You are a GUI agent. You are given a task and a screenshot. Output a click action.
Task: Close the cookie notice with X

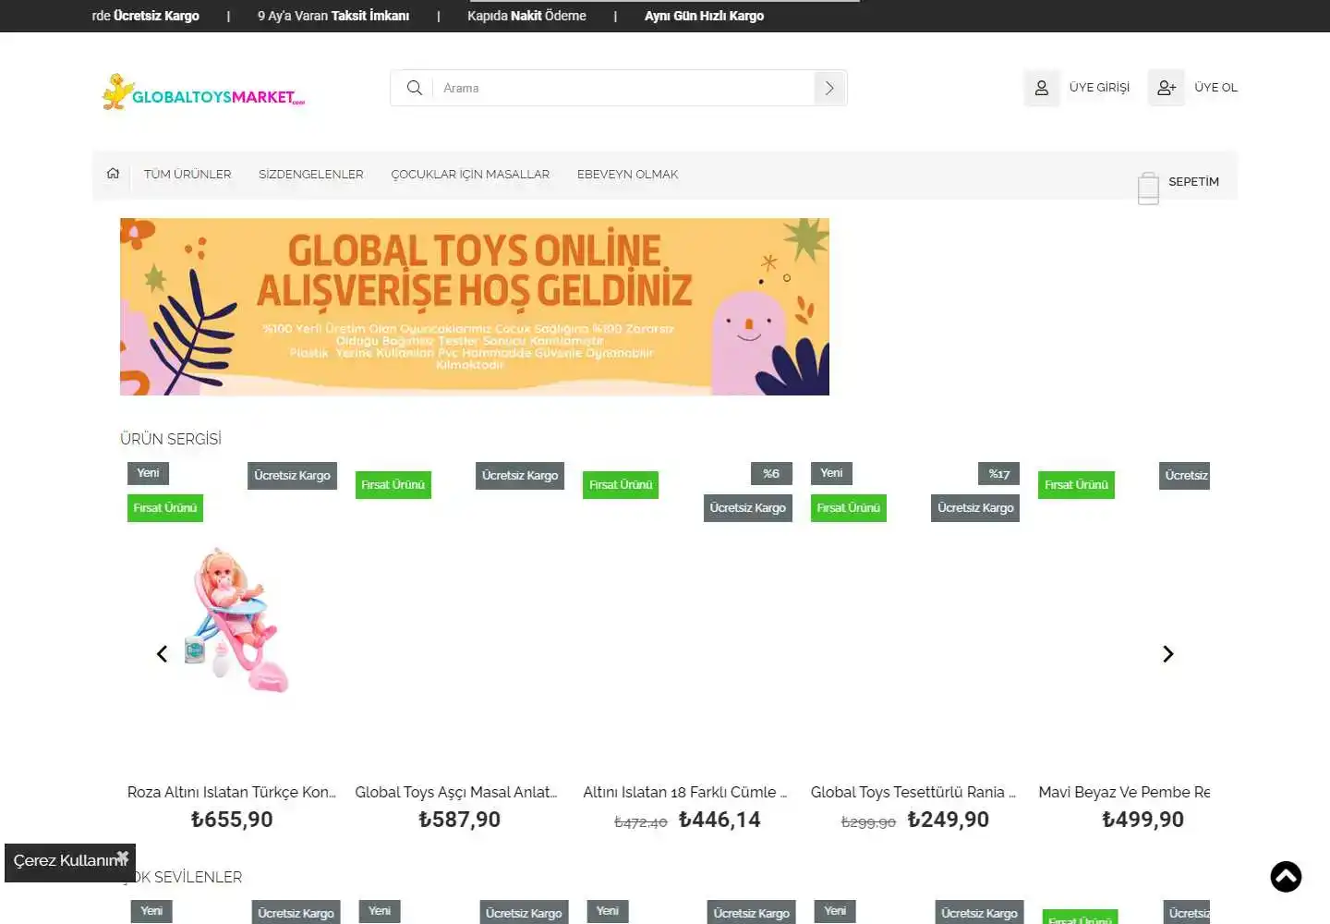123,857
